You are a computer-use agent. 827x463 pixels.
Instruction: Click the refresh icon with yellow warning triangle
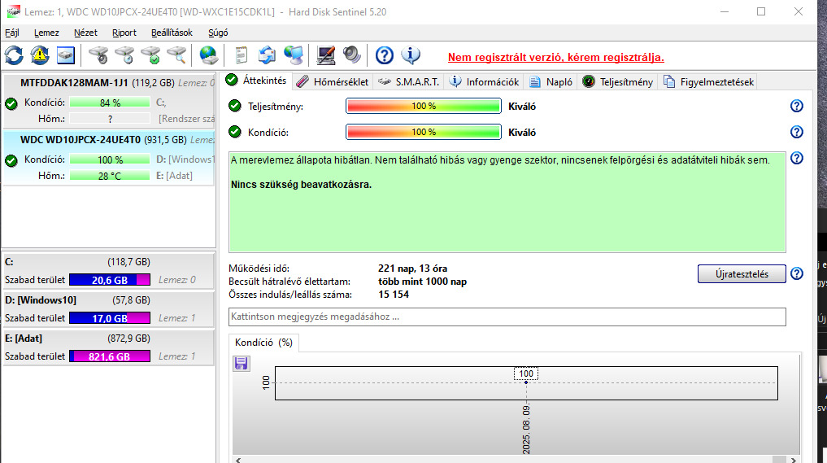(40, 55)
